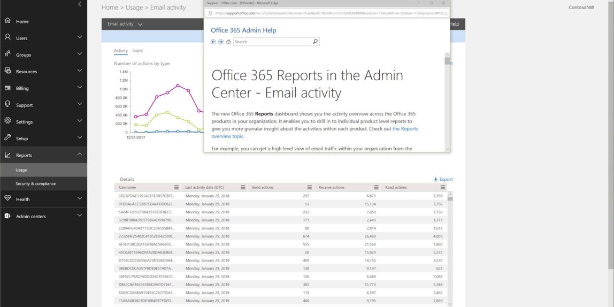The width and height of the screenshot is (614, 307).
Task: Click the Billing card icon in sidebar
Action: [7, 88]
